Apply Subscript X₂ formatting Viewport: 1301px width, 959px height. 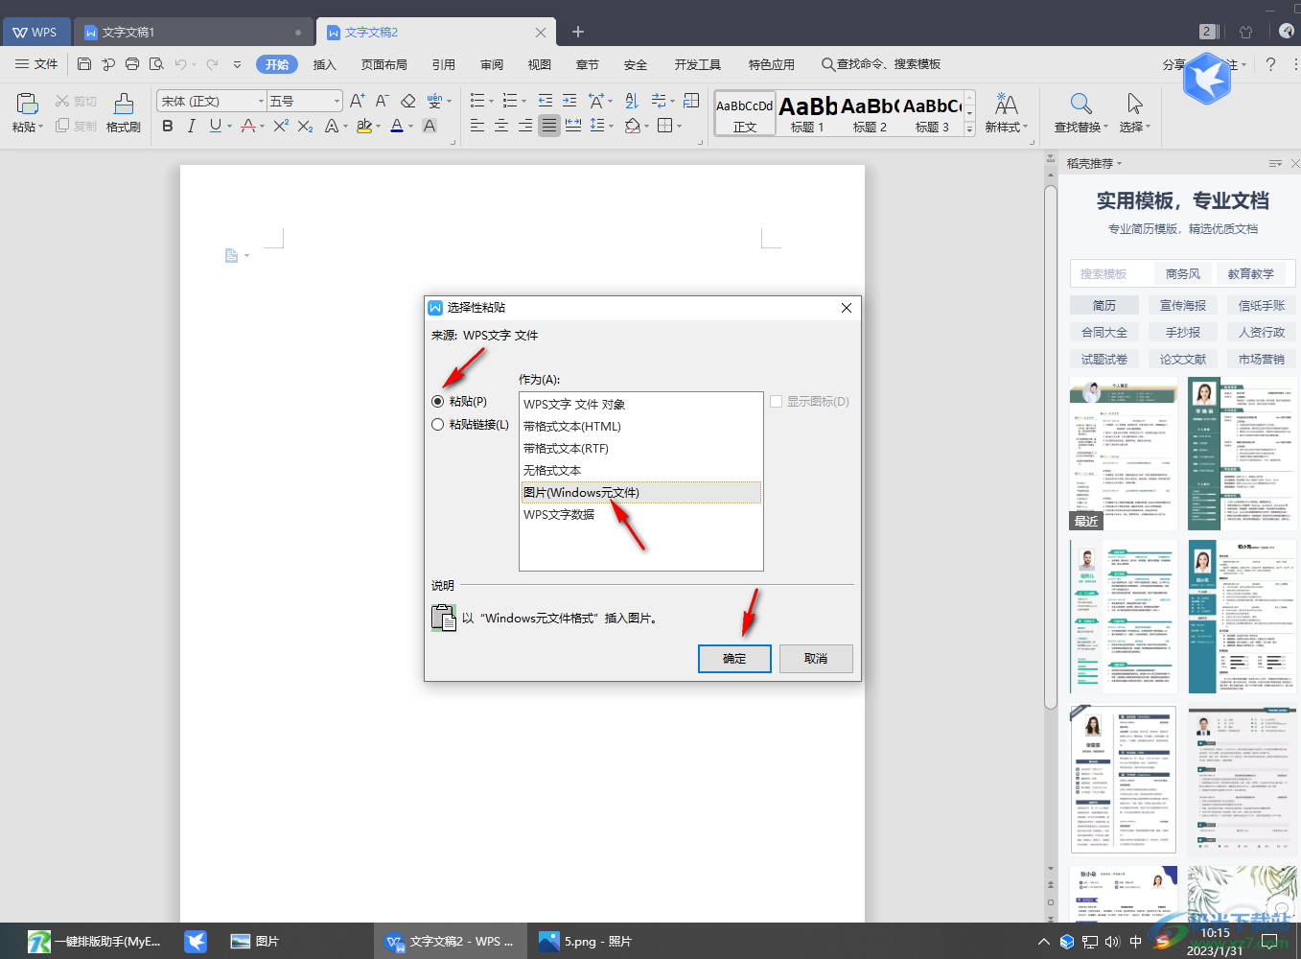(305, 126)
